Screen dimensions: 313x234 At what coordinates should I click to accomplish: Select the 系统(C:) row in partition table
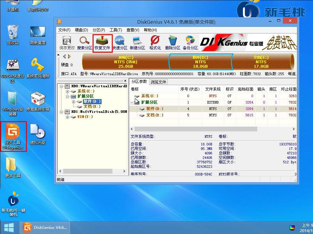(213, 96)
